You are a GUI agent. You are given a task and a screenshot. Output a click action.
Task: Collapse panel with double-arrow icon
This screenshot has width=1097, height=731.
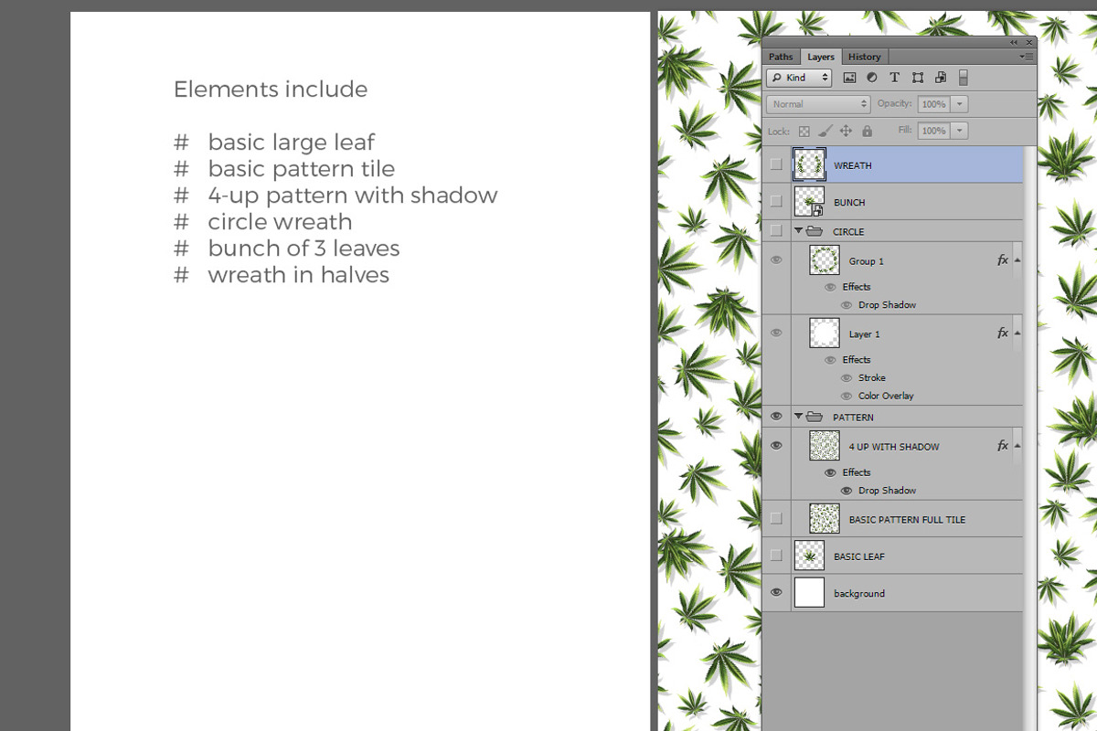1014,42
